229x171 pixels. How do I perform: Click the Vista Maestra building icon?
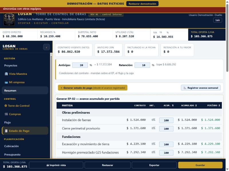(x=6, y=74)
